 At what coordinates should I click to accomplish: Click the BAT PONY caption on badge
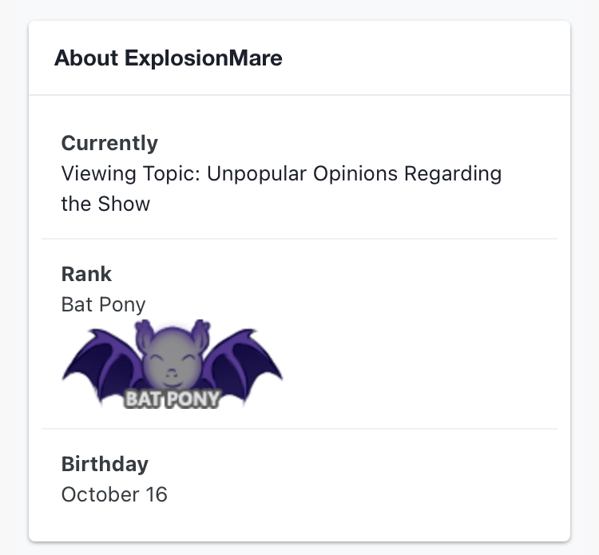point(173,398)
